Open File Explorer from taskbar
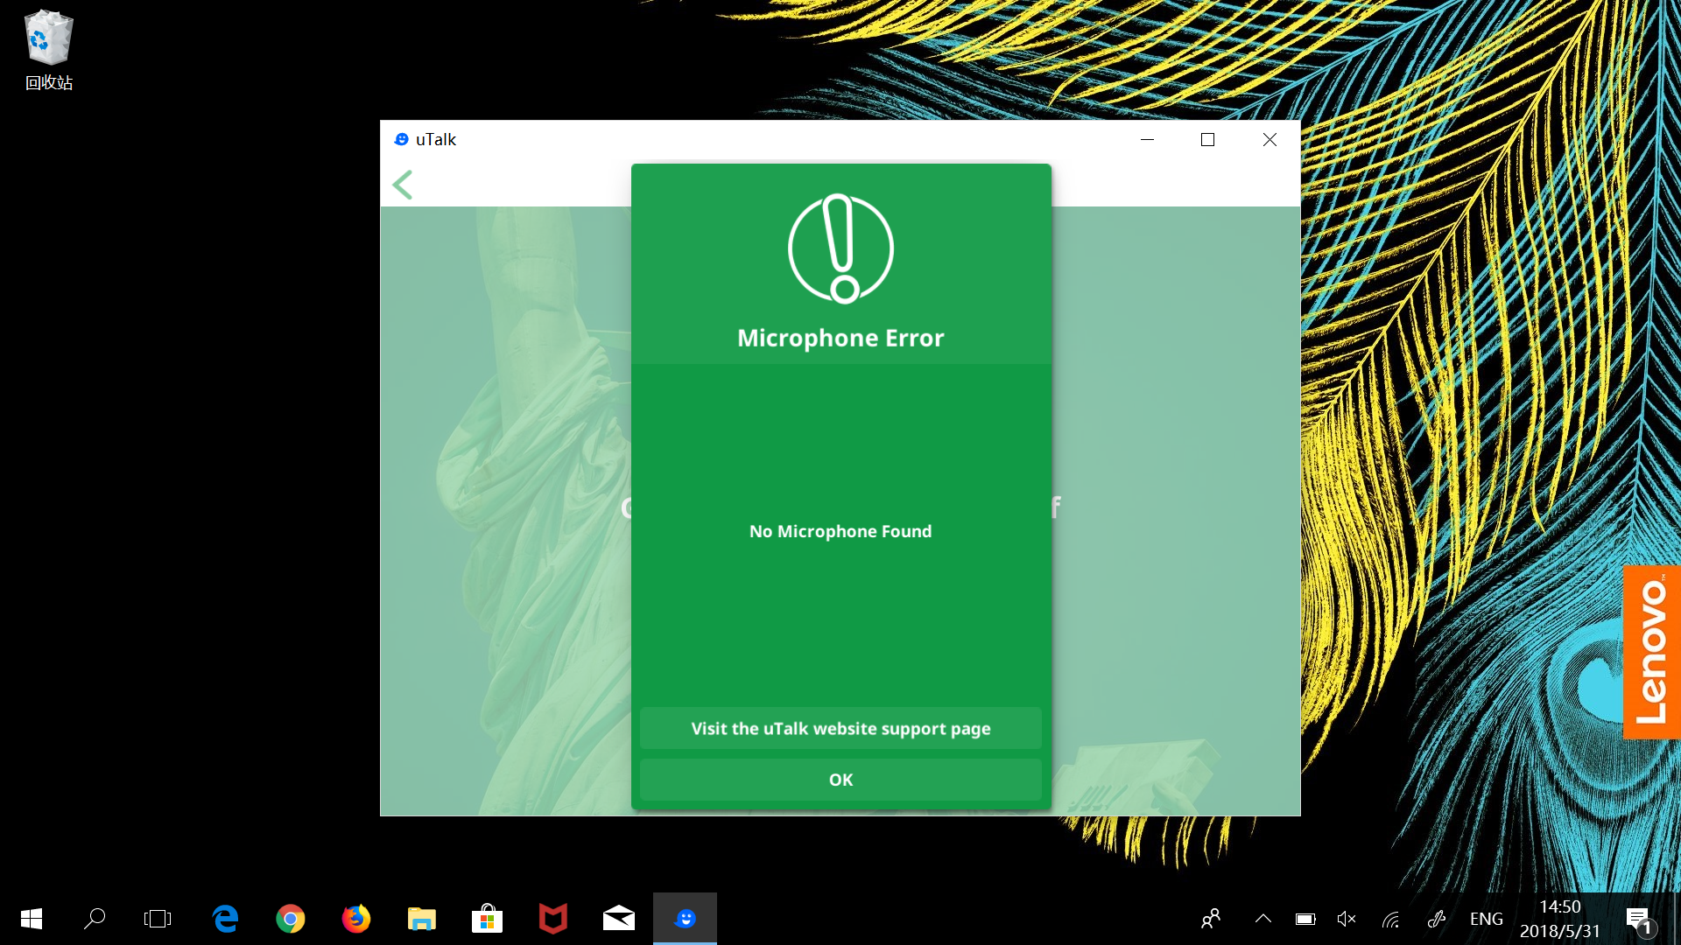This screenshot has height=945, width=1681. (x=422, y=919)
